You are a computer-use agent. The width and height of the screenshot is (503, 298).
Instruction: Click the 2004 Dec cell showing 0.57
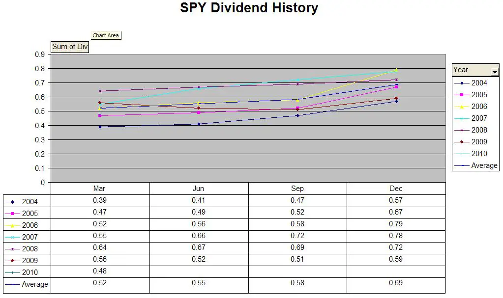tap(396, 200)
